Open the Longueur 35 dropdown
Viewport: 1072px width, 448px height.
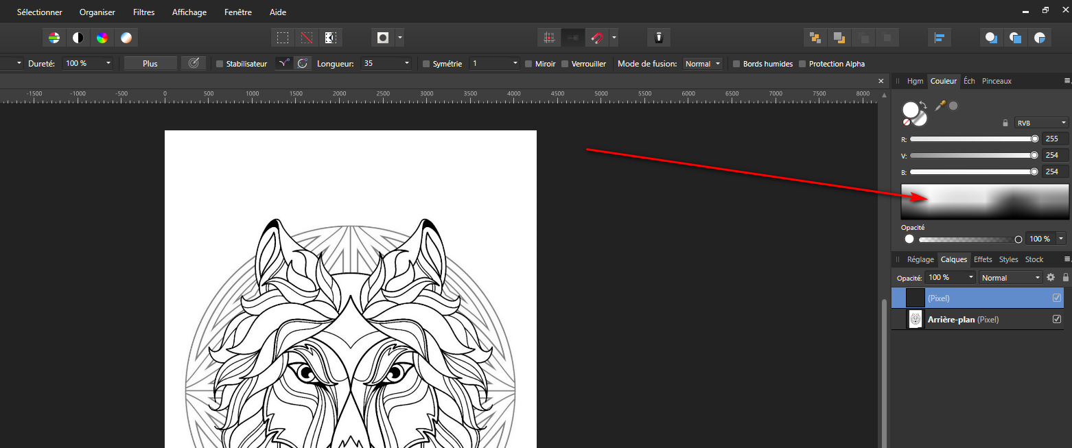(386, 63)
